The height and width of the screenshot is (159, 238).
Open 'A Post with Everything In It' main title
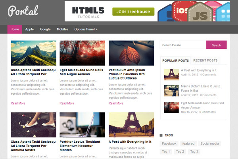[x=130, y=142]
